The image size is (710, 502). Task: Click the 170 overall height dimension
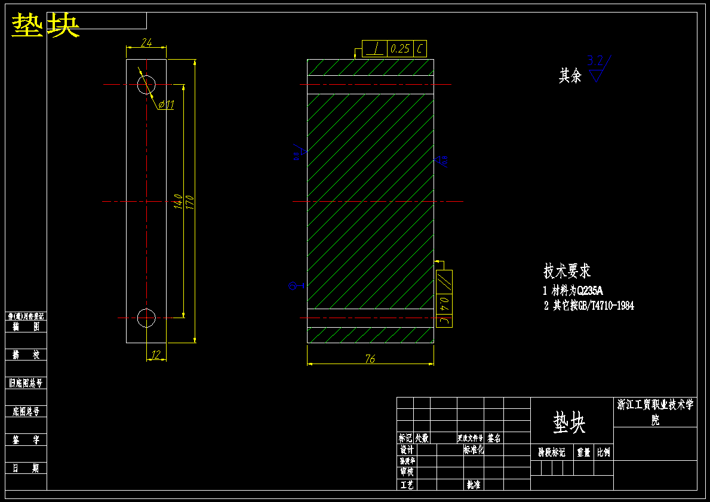click(190, 202)
